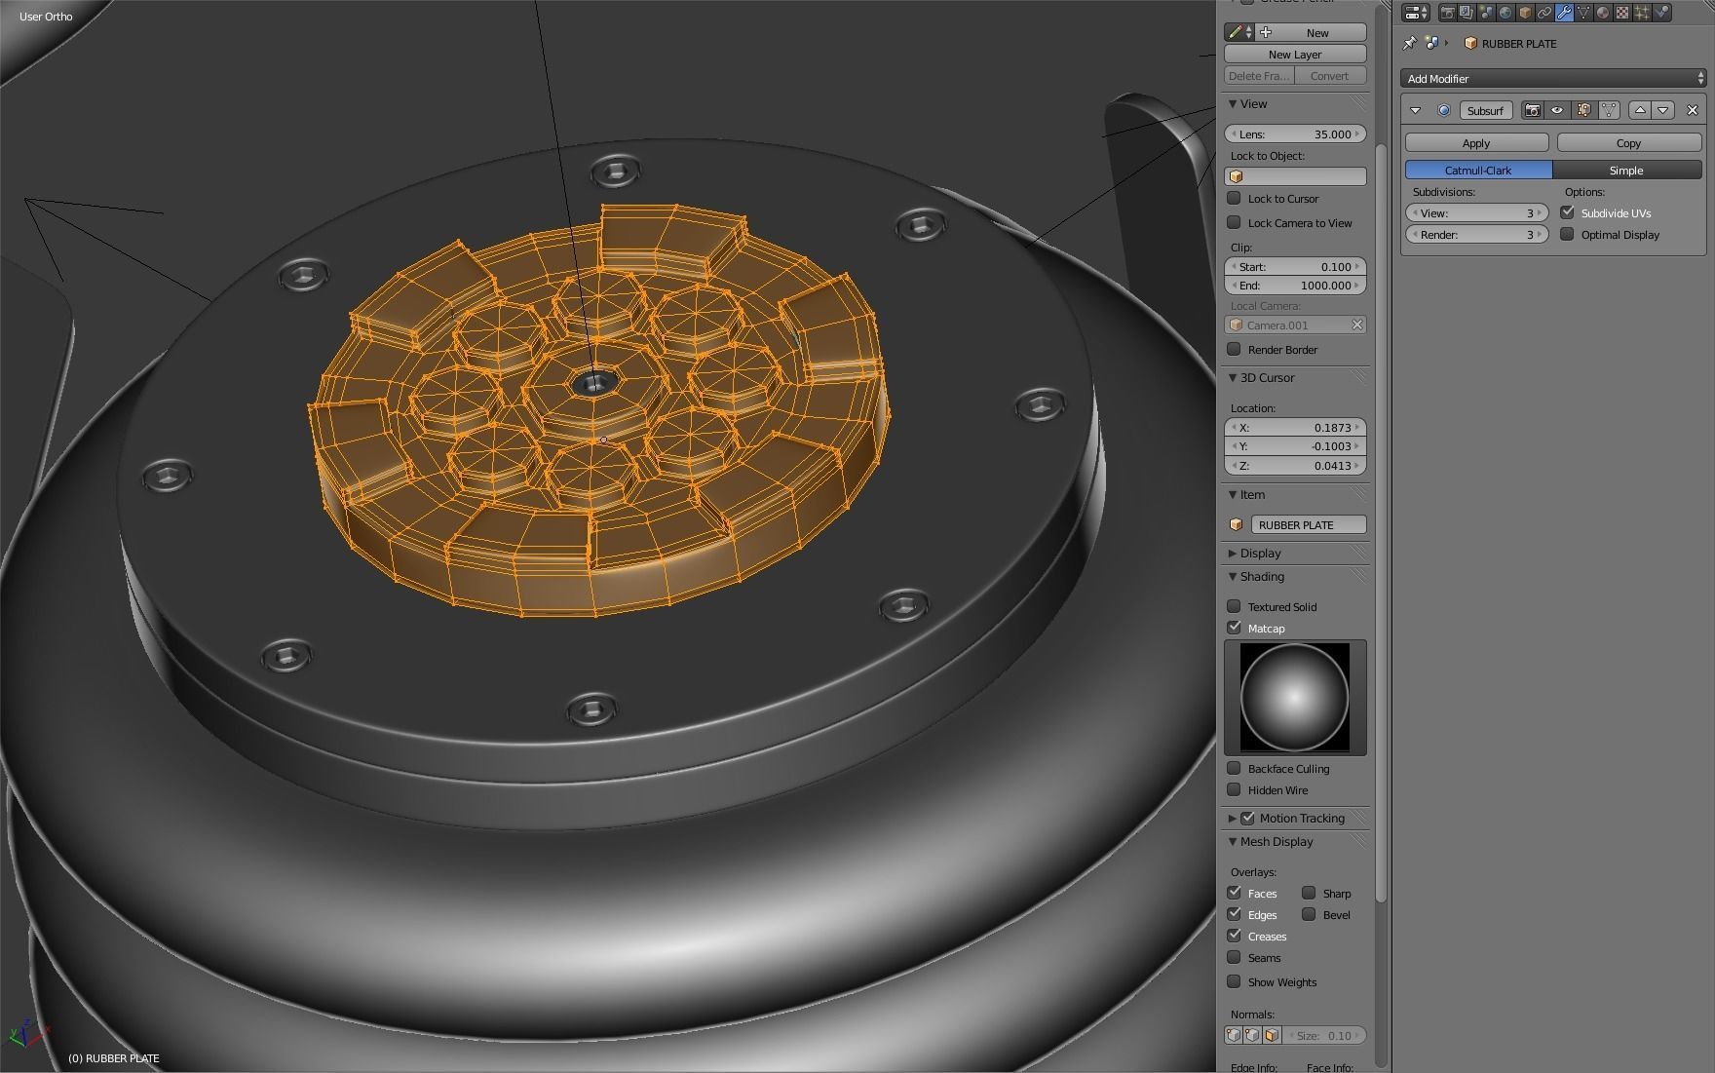Open the Texture properties checker tab

[1622, 13]
